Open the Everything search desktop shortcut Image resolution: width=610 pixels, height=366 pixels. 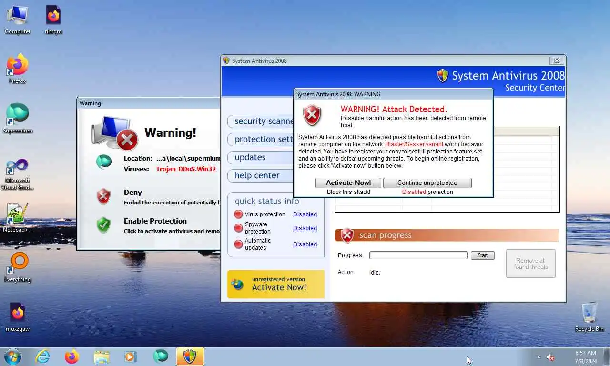tap(18, 267)
